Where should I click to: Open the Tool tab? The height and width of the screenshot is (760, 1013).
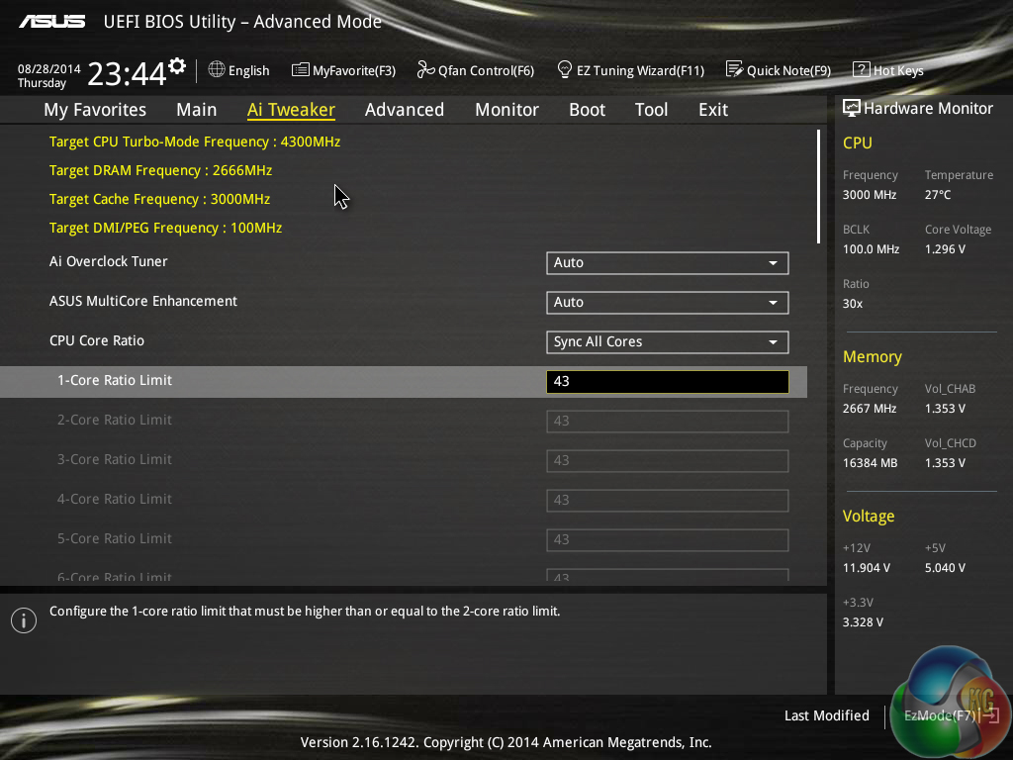[x=651, y=110]
